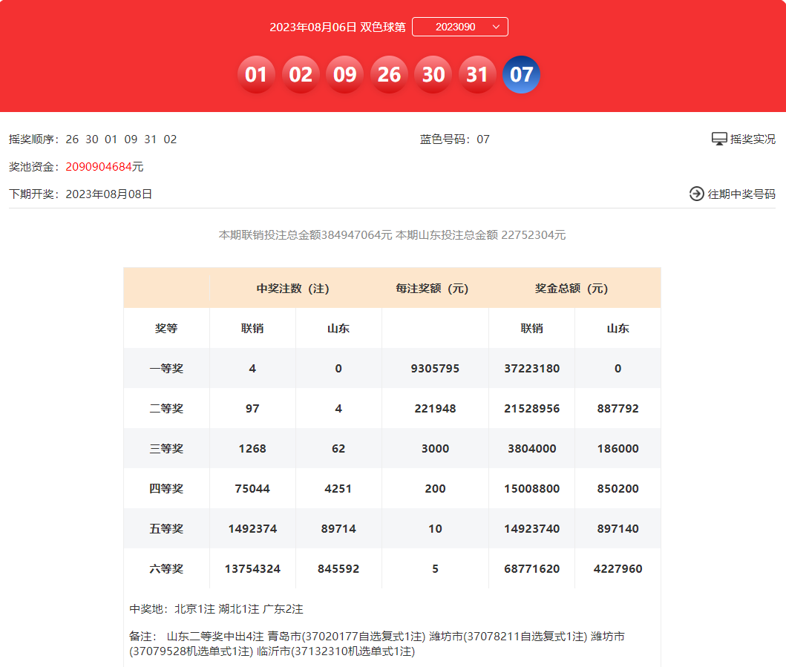Click the arrow circle icon for 往期中奖号码
This screenshot has height=667, width=786.
697,194
